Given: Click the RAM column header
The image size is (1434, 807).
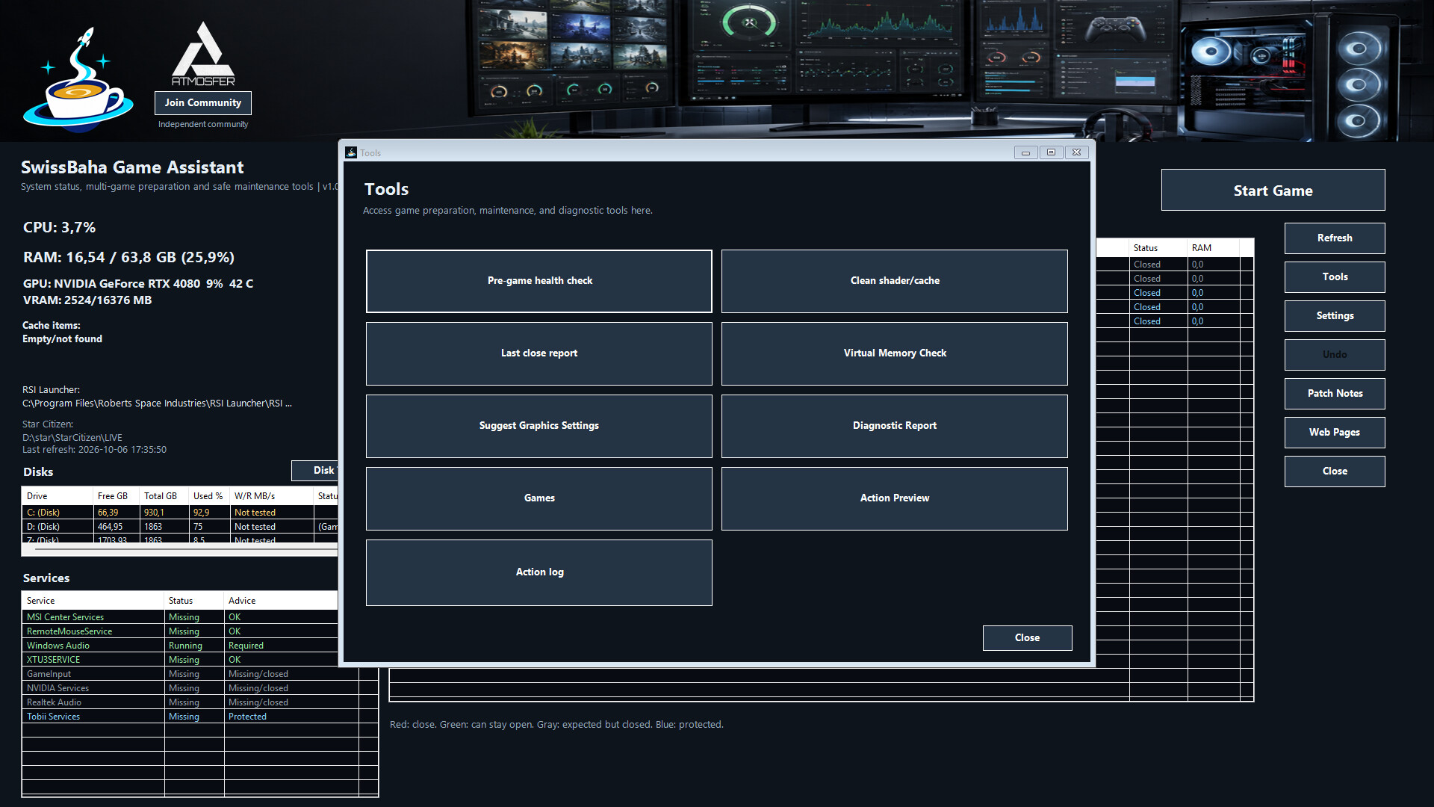Looking at the screenshot, I should (1213, 248).
